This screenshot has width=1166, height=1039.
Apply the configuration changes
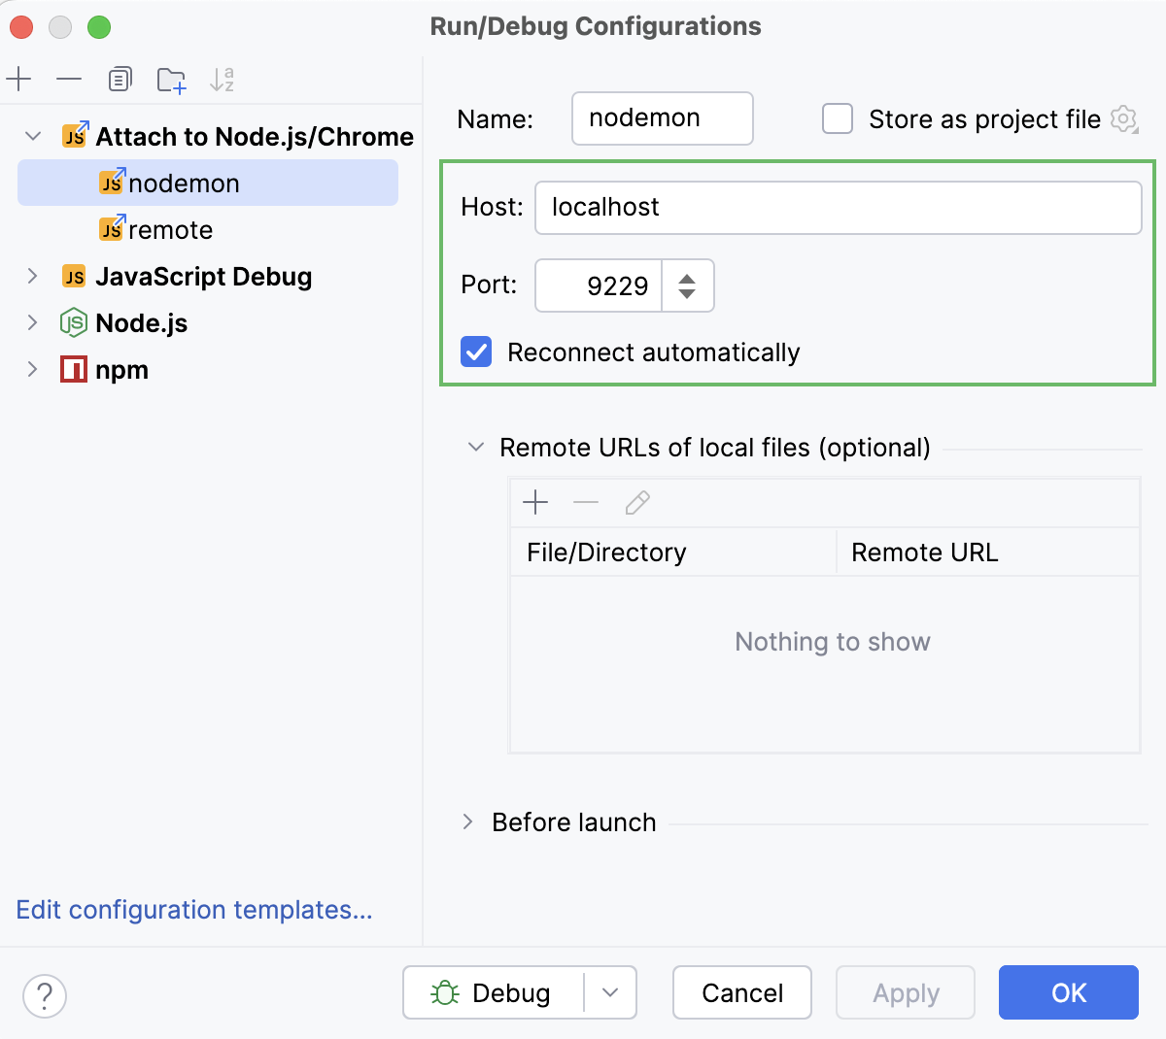coord(905,992)
